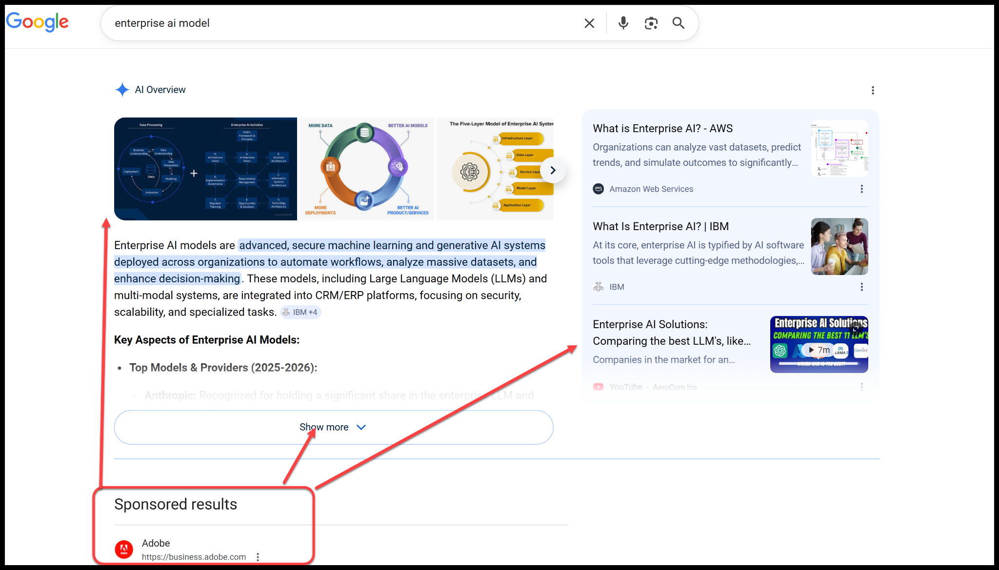The width and height of the screenshot is (999, 570).
Task: Open search by image camera icon
Action: click(x=651, y=23)
